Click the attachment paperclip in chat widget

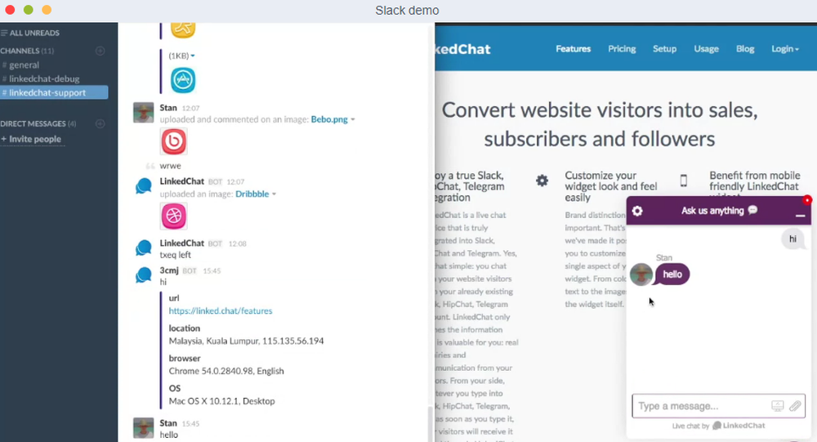795,405
